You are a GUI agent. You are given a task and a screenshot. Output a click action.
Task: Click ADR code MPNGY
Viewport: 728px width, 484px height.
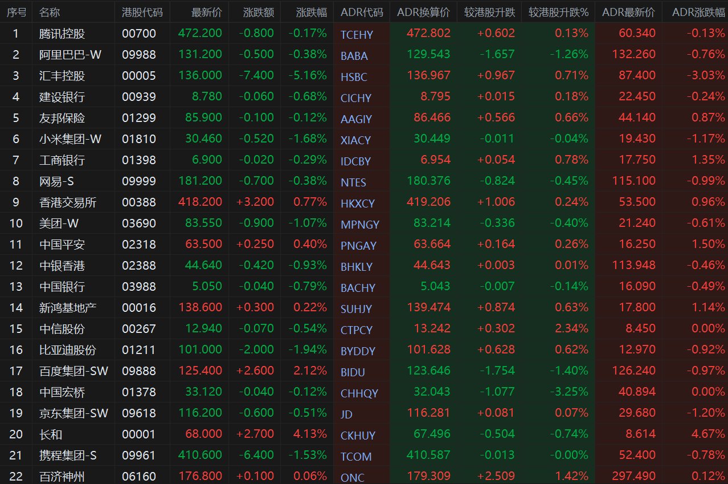(x=360, y=225)
